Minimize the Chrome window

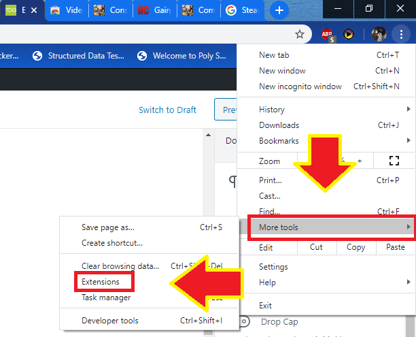click(x=338, y=9)
